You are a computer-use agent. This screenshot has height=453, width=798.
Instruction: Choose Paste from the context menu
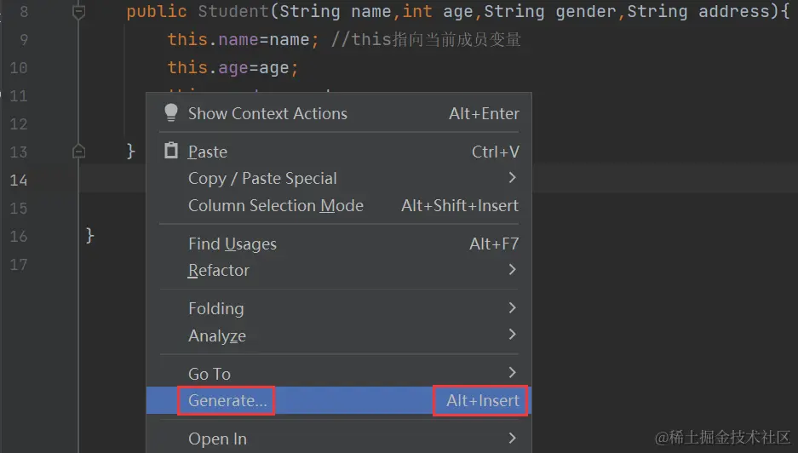click(208, 152)
